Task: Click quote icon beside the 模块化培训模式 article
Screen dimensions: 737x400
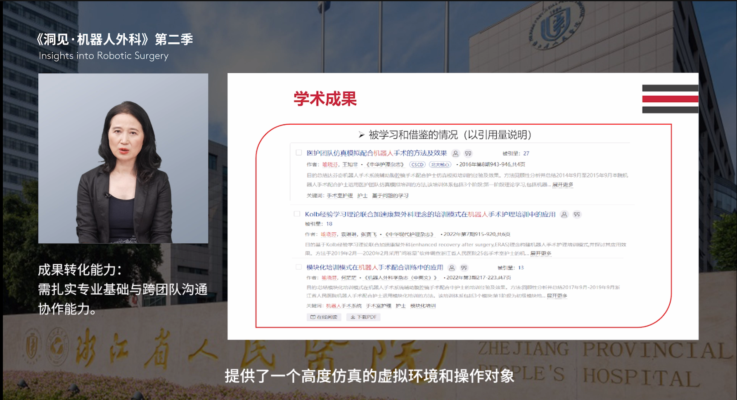Action: [x=464, y=268]
